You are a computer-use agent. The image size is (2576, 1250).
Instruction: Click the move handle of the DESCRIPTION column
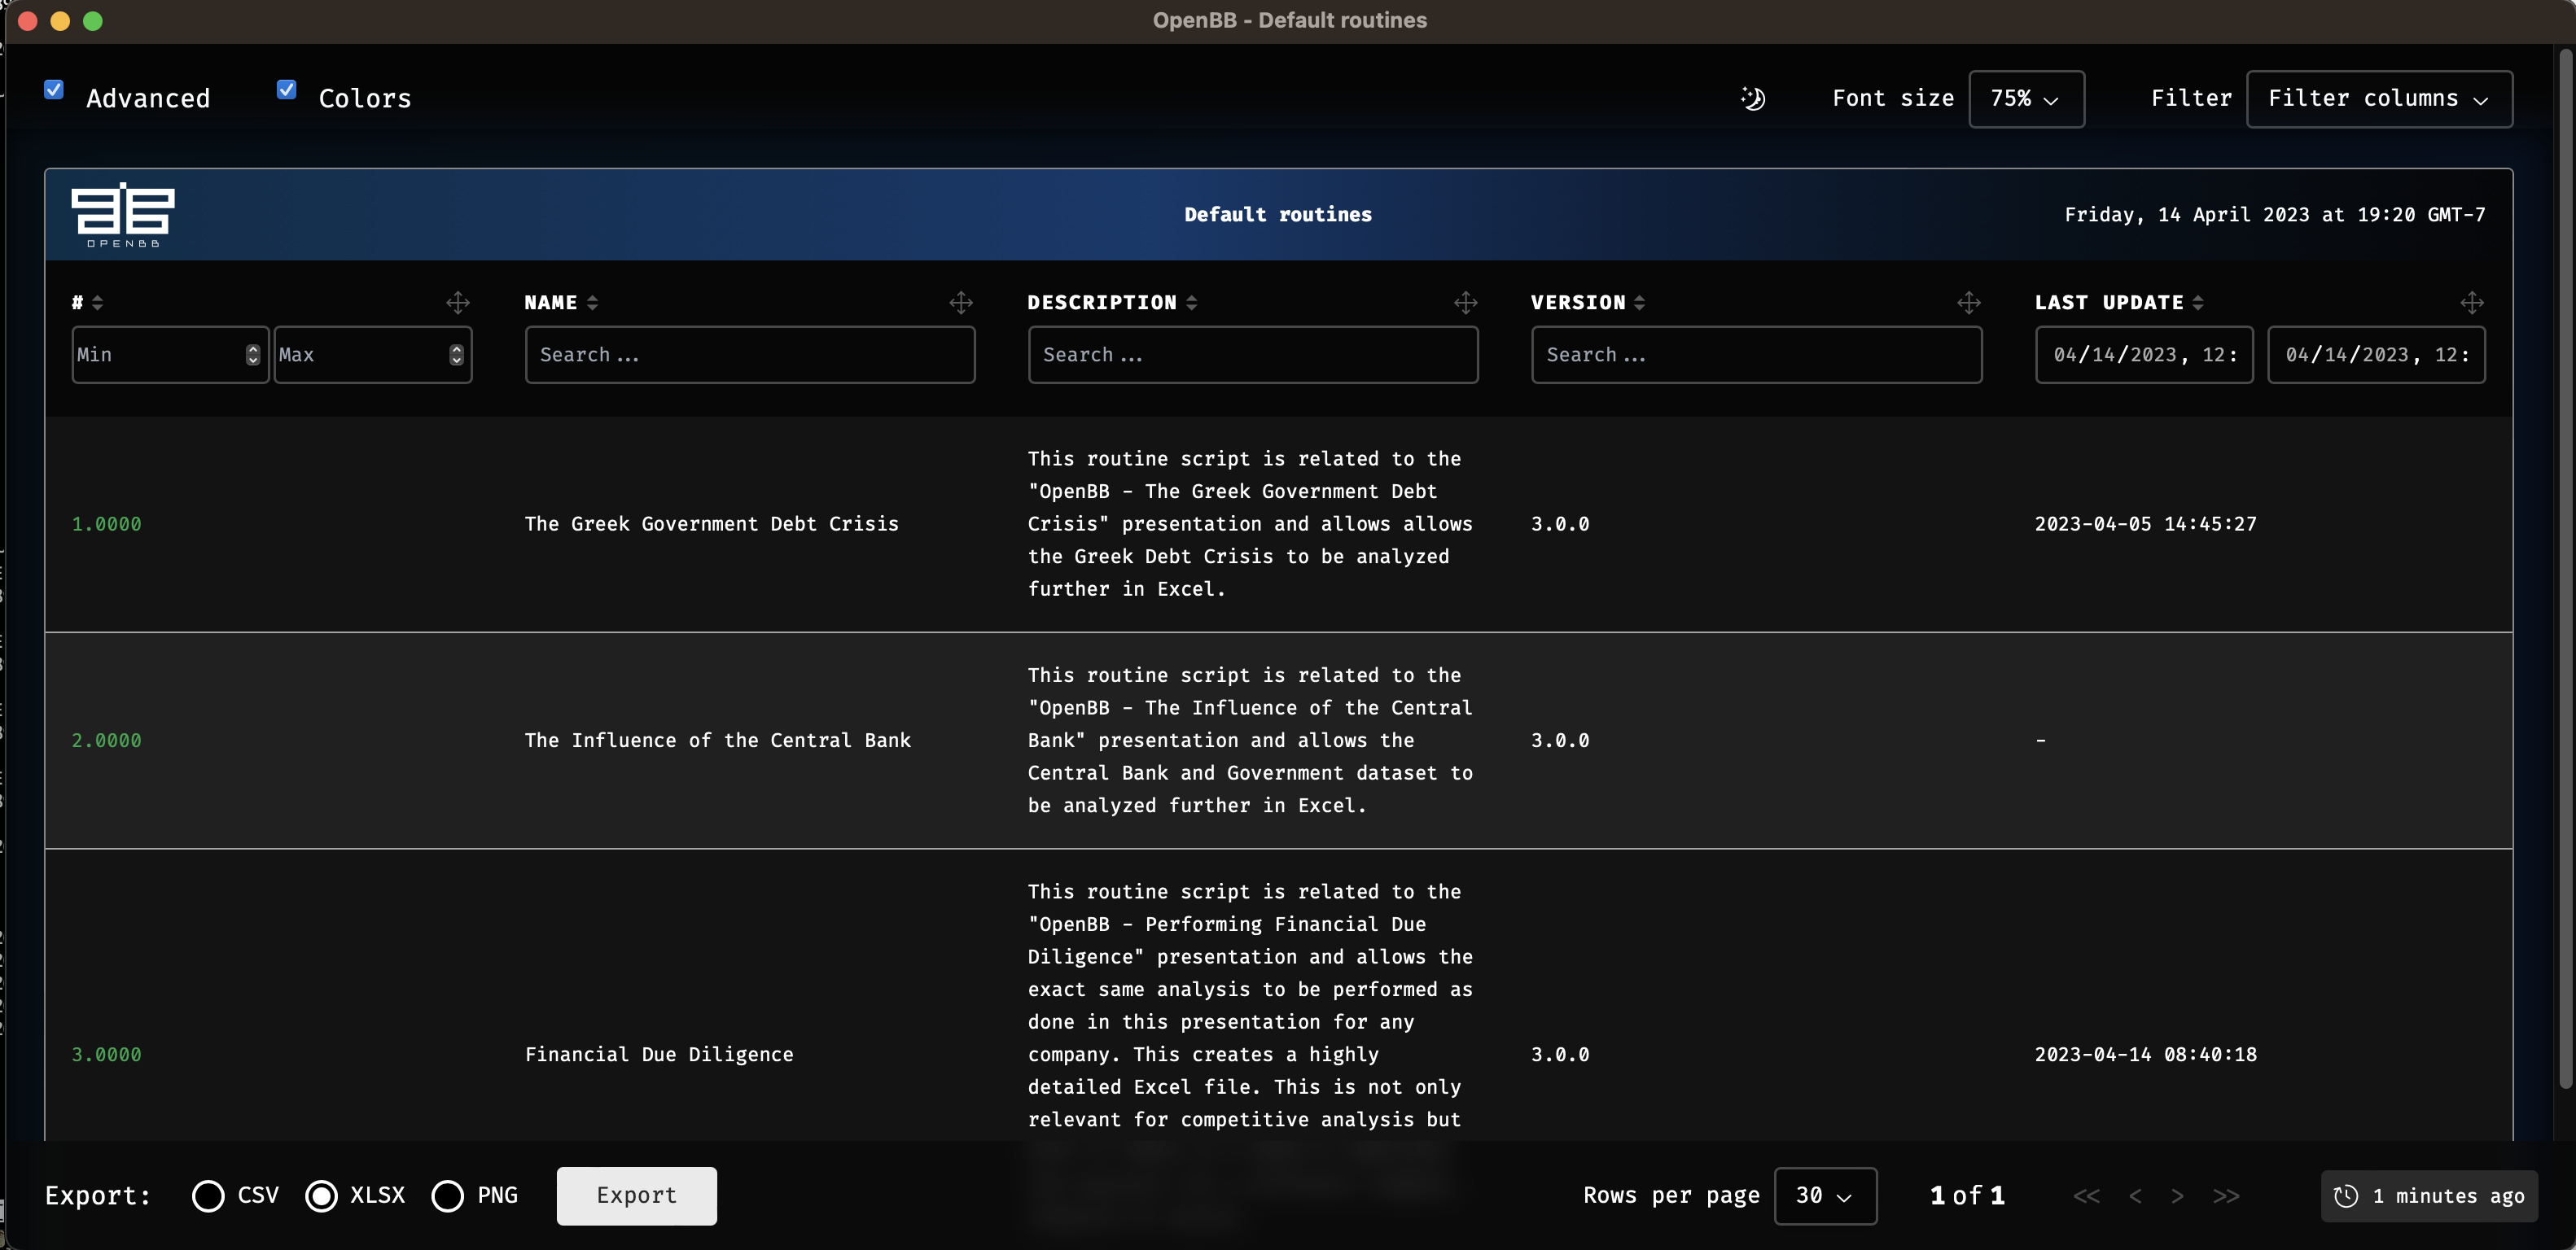(x=1466, y=303)
